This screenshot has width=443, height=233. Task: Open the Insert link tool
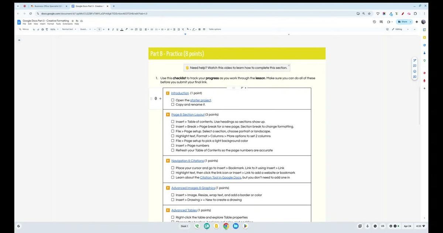[x=132, y=29]
